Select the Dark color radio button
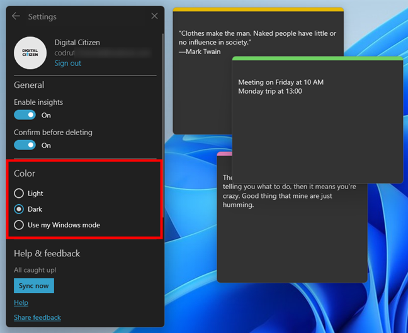The width and height of the screenshot is (408, 333). [x=19, y=209]
